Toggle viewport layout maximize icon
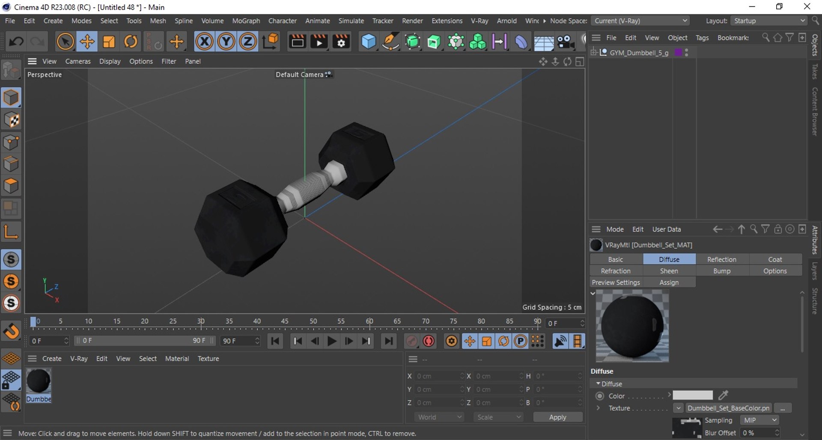The width and height of the screenshot is (822, 440). (580, 62)
